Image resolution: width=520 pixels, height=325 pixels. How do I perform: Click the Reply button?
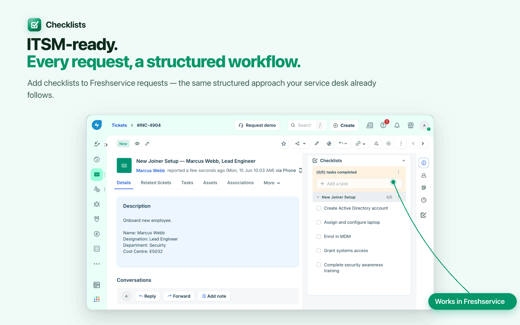pyautogui.click(x=148, y=296)
